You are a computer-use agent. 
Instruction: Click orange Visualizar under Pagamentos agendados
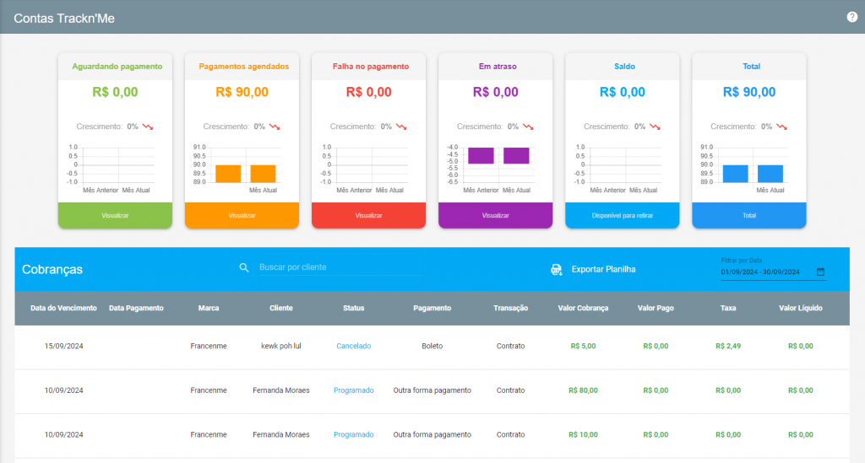coord(242,215)
